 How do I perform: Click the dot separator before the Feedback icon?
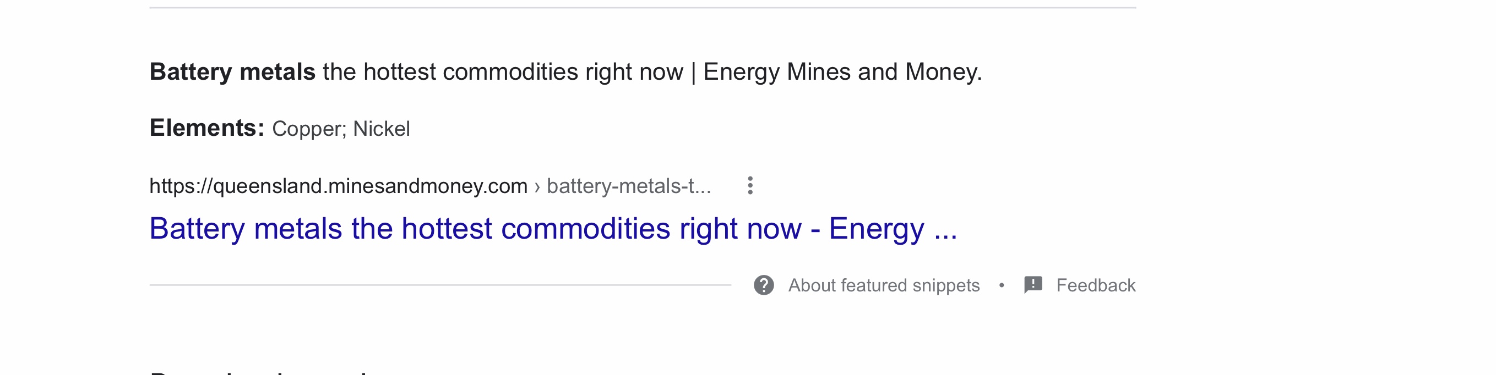(1002, 285)
